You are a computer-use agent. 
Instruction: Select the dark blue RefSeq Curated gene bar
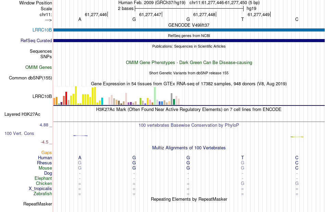189,40
